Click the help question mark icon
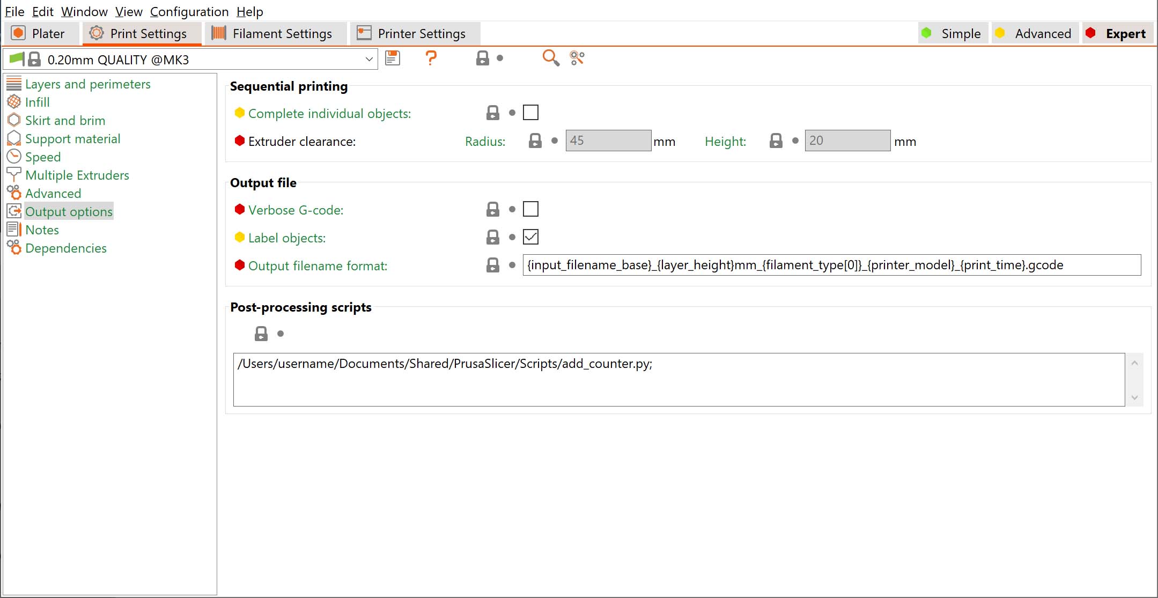This screenshot has width=1158, height=598. point(430,59)
